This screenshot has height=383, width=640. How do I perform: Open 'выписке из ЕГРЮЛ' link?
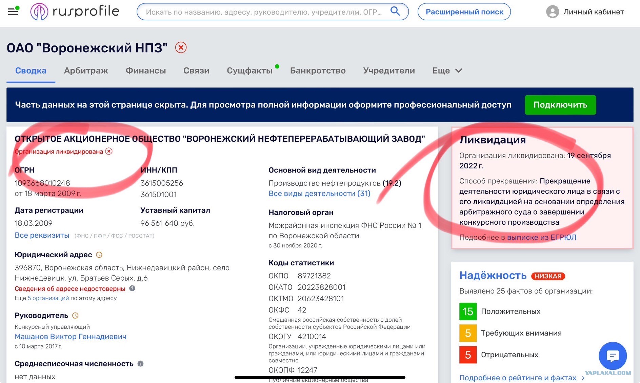coord(542,237)
